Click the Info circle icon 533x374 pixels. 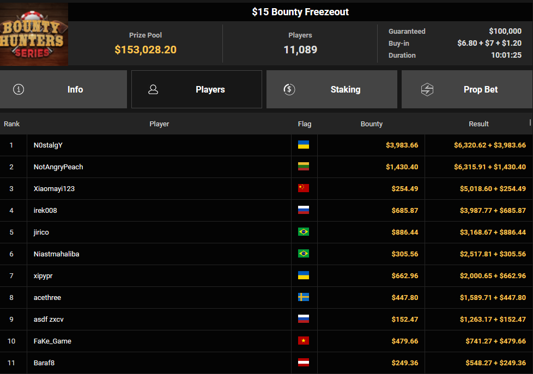19,89
